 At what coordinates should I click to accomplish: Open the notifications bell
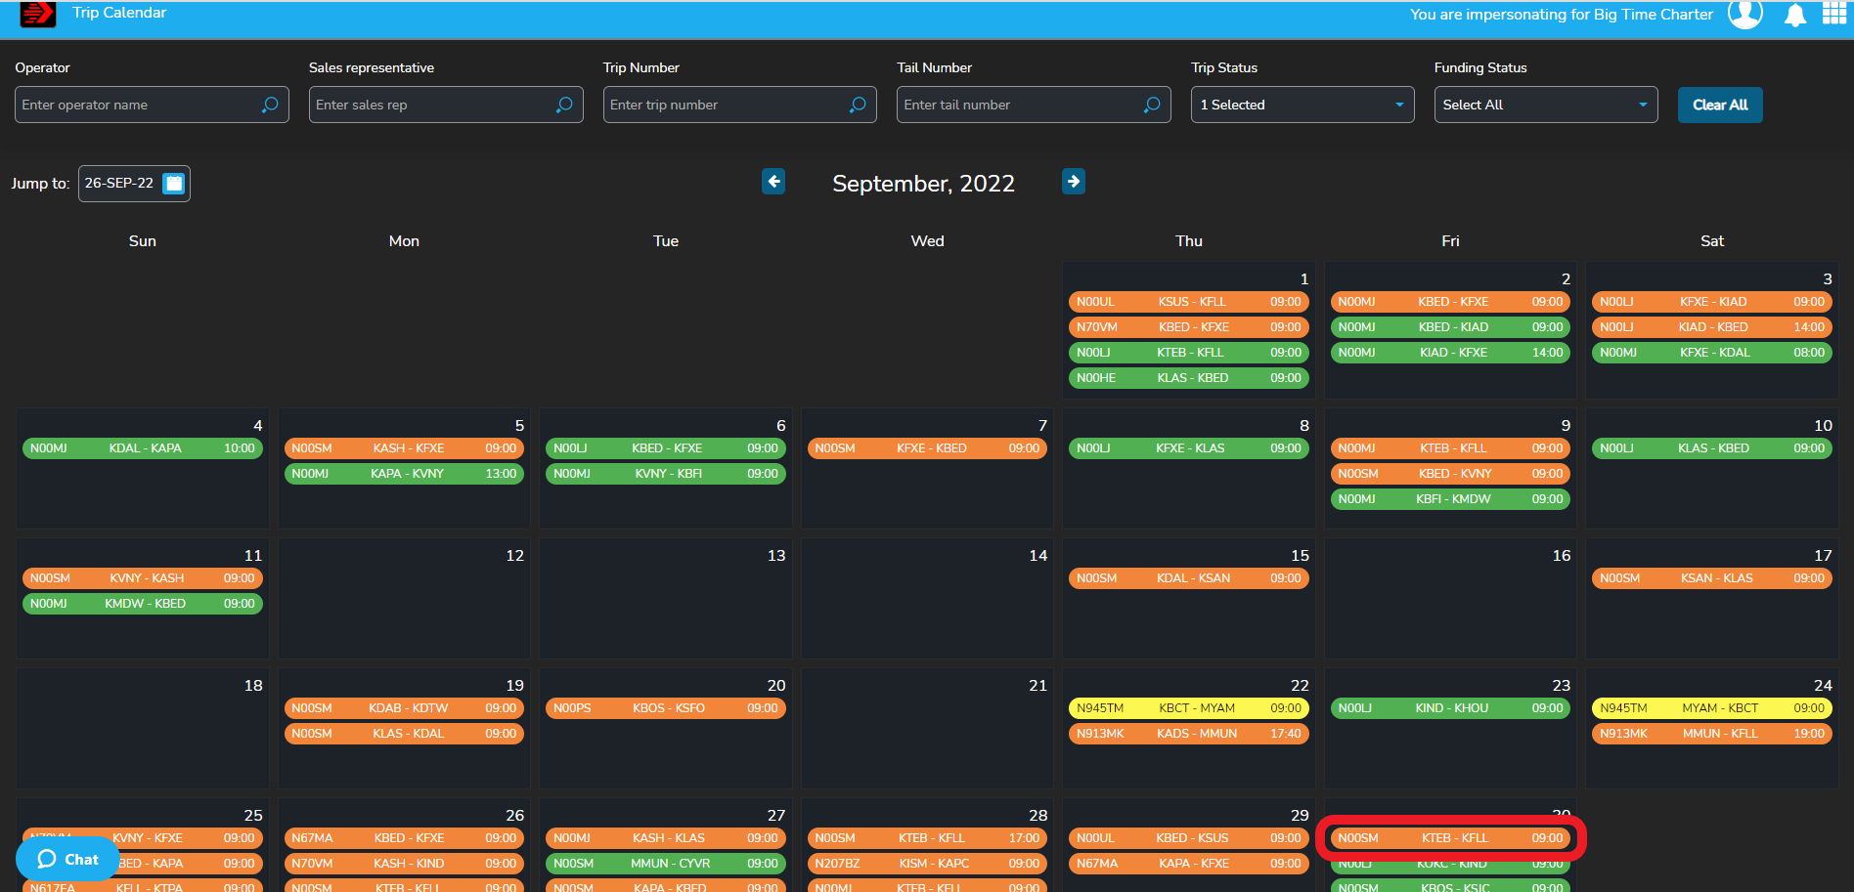[1794, 15]
